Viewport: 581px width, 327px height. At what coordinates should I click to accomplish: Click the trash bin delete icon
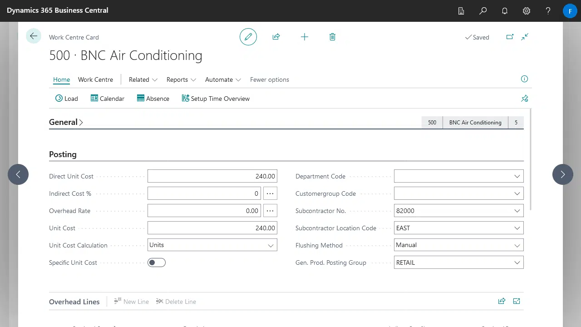coord(332,37)
